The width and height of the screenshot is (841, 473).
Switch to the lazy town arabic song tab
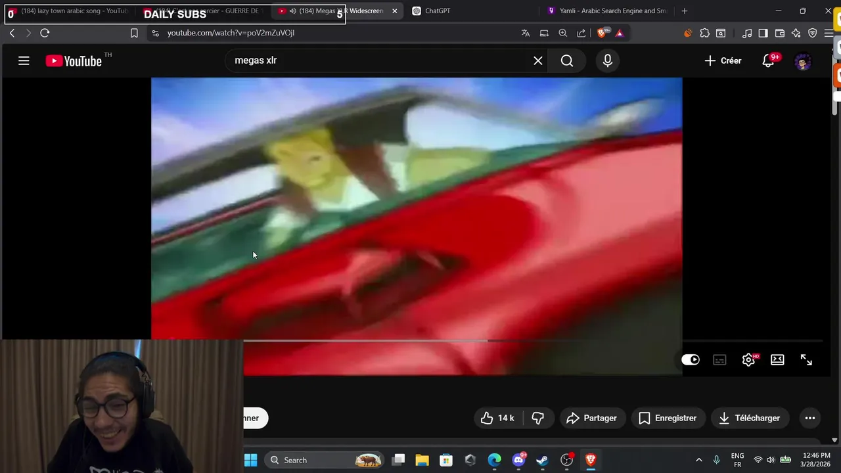[69, 11]
